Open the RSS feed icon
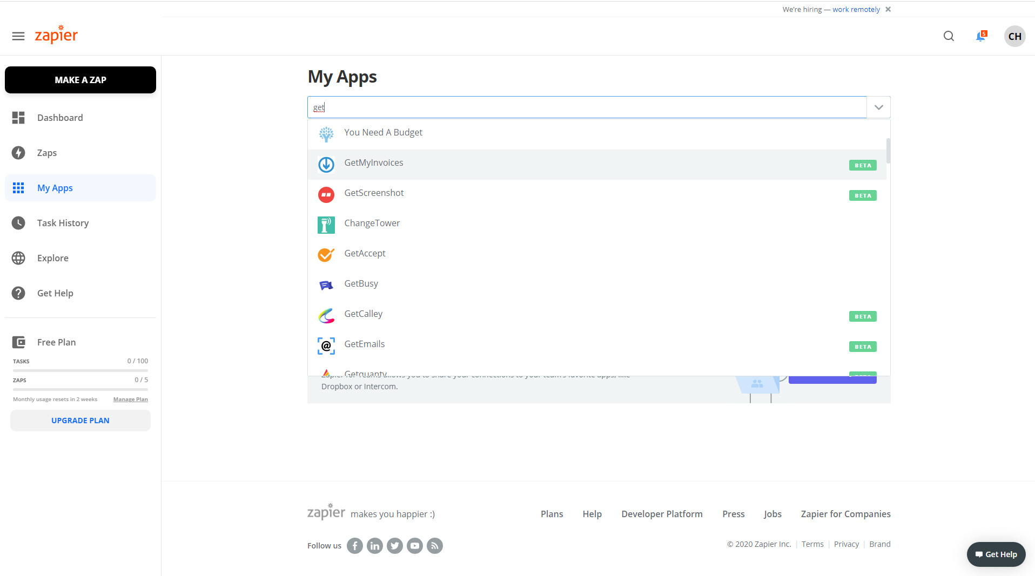This screenshot has height=576, width=1035. coord(435,546)
